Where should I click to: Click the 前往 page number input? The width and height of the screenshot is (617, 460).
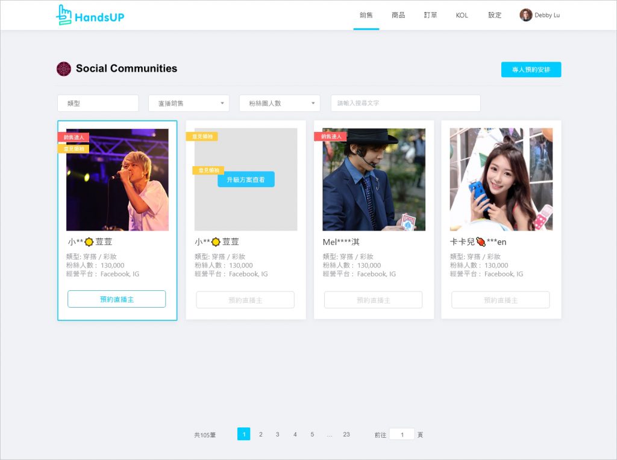coord(402,435)
